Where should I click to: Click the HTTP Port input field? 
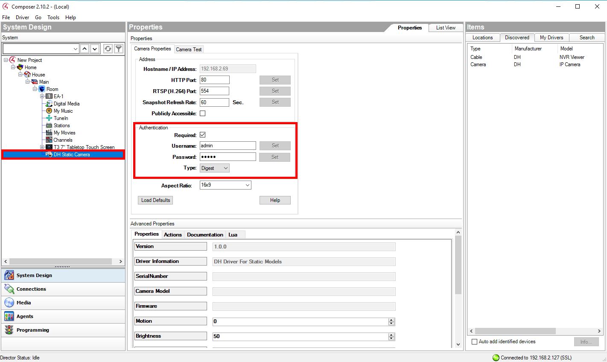[x=214, y=80]
